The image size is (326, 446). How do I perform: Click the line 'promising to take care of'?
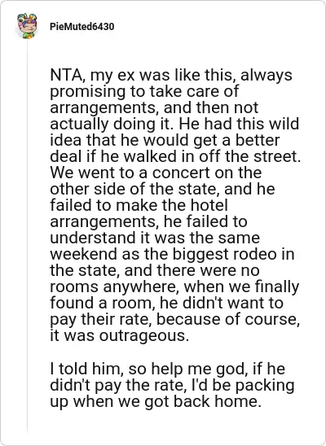point(144,92)
